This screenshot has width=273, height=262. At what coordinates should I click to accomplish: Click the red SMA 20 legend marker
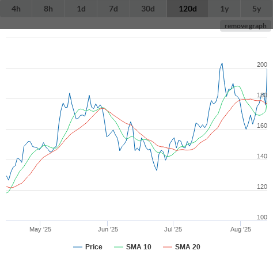(168, 247)
